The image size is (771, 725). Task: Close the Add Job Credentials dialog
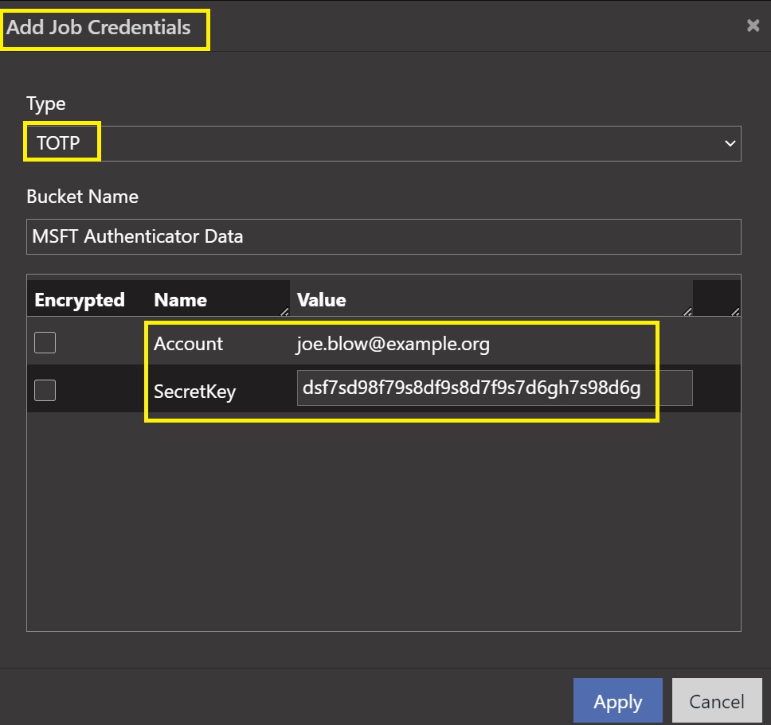(753, 25)
